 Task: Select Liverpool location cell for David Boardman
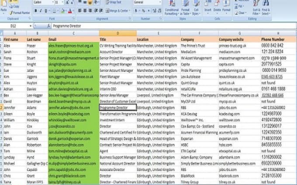point(158,101)
